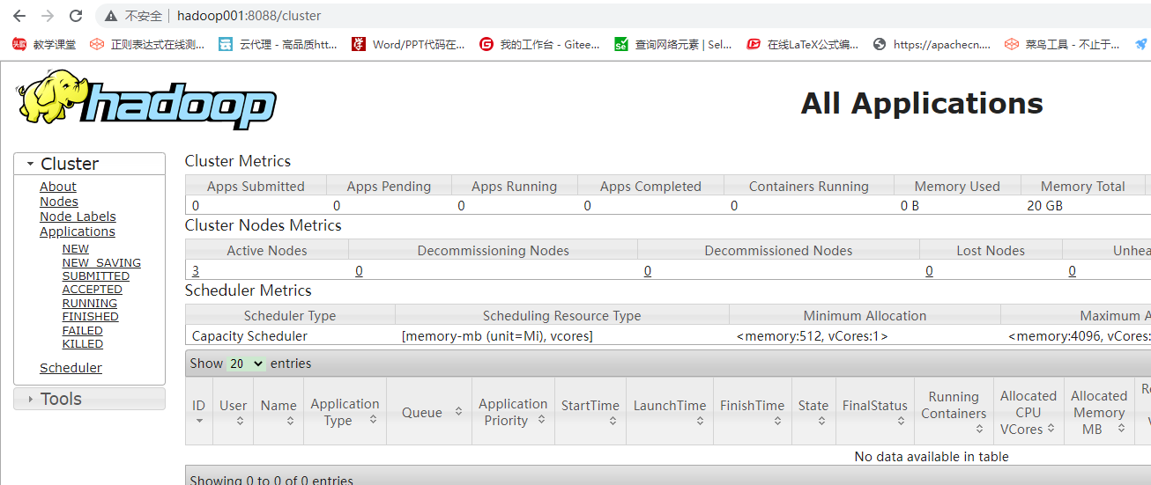Open the 查询网络元素 Selenium bookmark

[x=672, y=44]
